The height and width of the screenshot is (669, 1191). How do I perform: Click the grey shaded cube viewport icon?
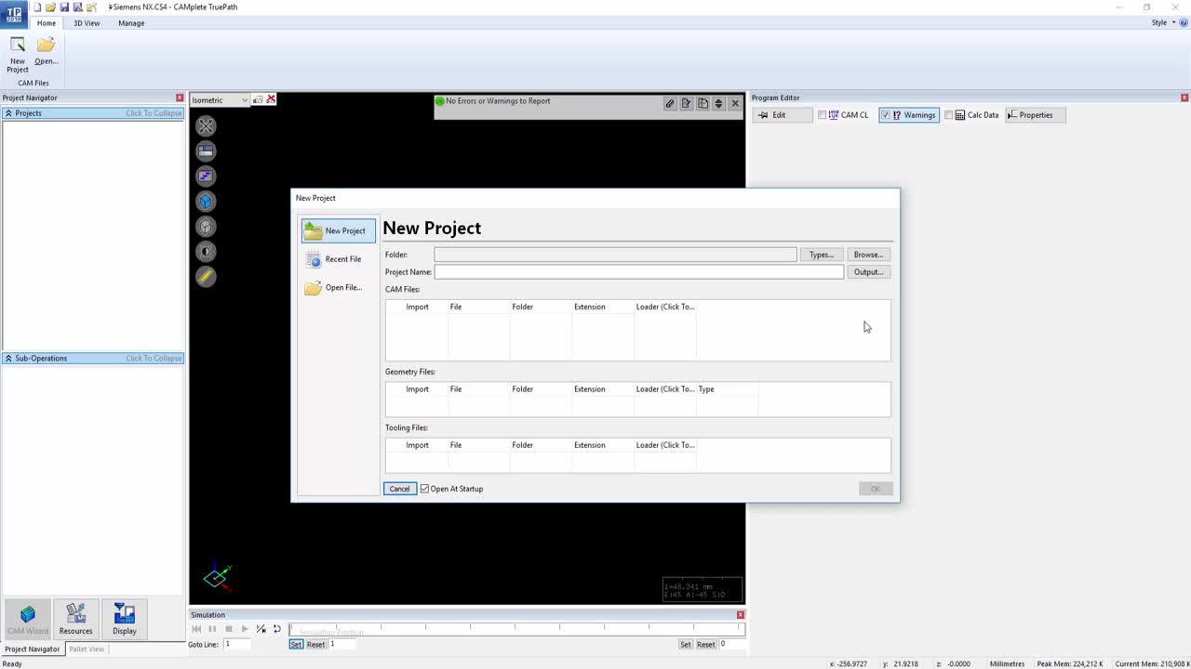[206, 226]
